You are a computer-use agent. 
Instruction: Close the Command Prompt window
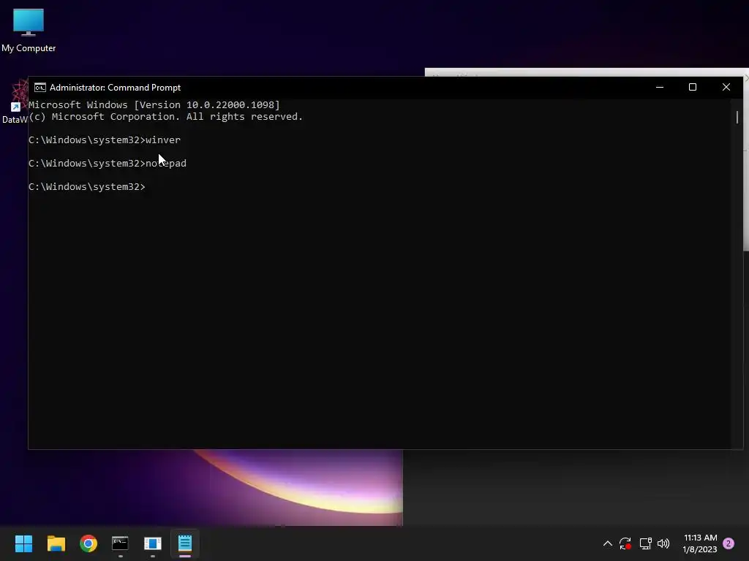click(x=726, y=88)
